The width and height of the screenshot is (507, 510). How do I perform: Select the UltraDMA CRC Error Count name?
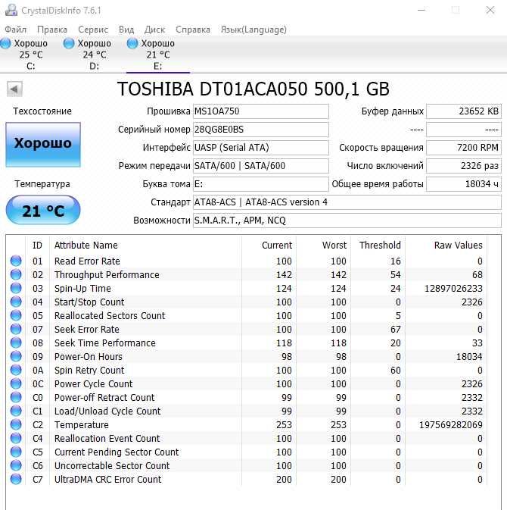point(107,480)
